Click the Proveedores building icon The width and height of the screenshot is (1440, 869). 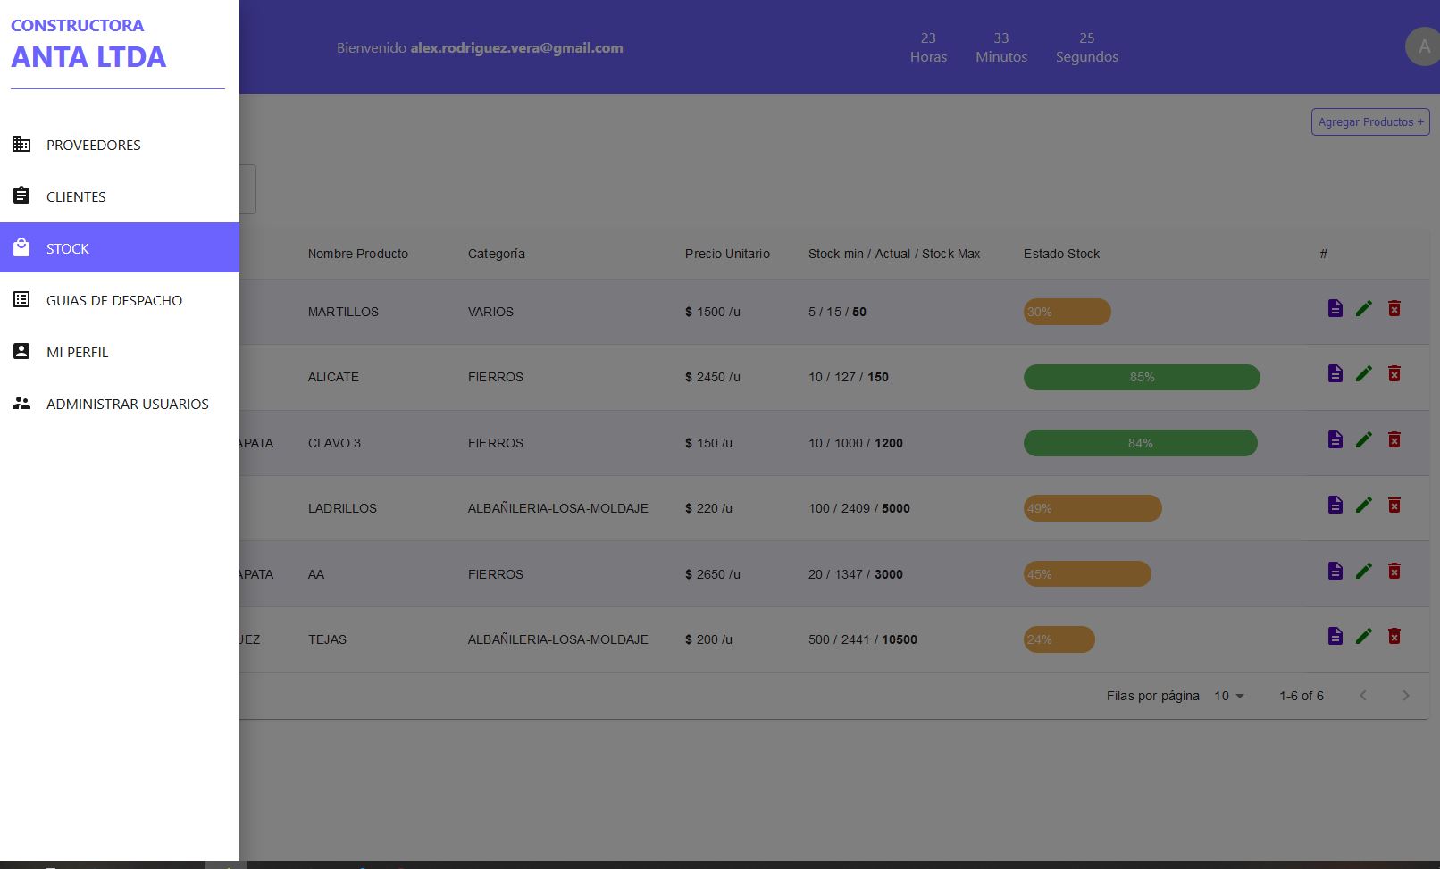coord(21,144)
